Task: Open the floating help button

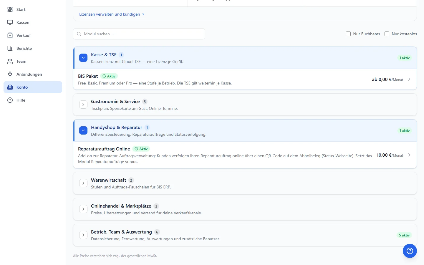Action: 410,251
